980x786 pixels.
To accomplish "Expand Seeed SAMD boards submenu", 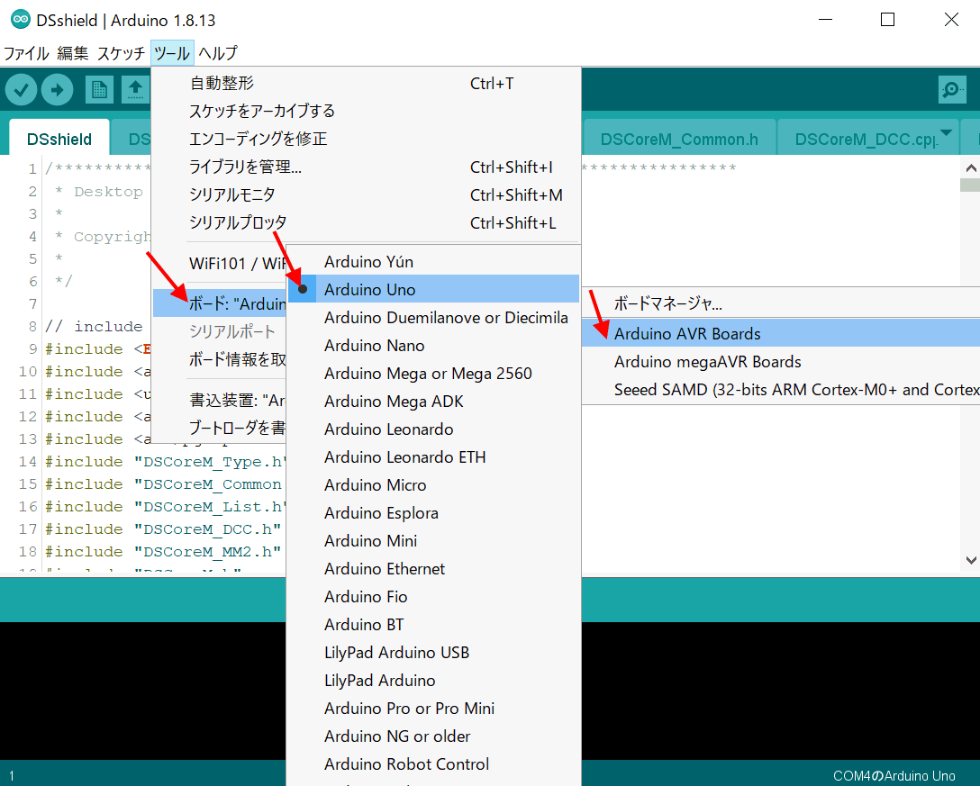I will (781, 390).
